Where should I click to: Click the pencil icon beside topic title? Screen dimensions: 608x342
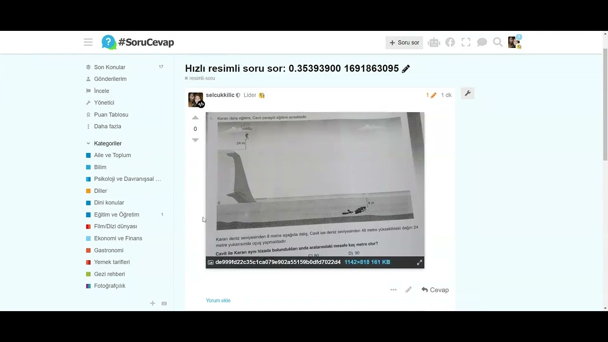(x=406, y=69)
